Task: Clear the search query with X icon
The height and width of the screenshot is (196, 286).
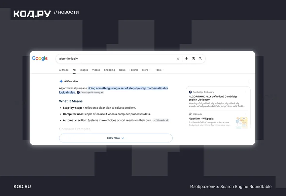Action: pos(178,59)
